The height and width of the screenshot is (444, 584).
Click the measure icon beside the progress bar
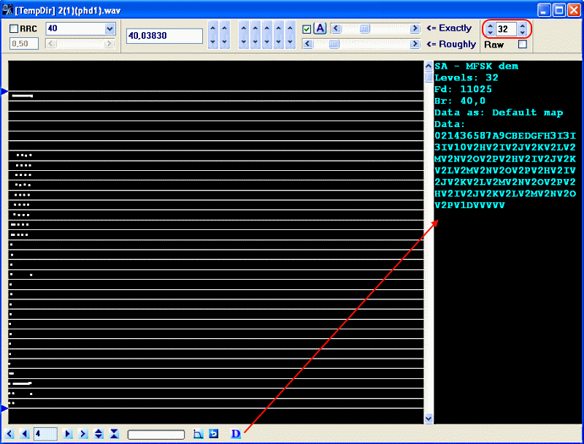click(x=198, y=434)
